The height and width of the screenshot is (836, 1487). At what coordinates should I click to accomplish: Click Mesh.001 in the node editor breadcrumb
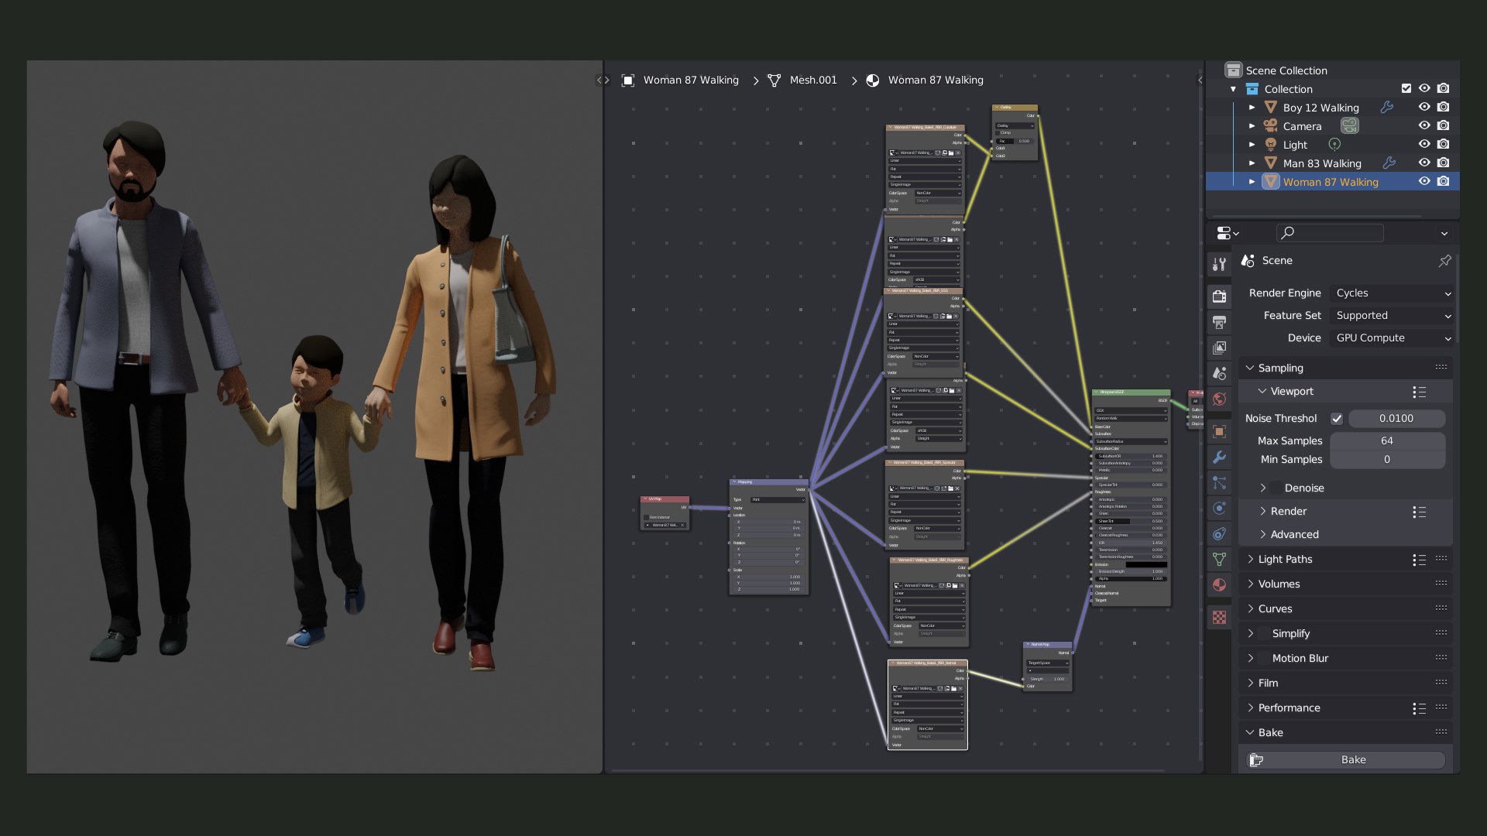(x=812, y=81)
